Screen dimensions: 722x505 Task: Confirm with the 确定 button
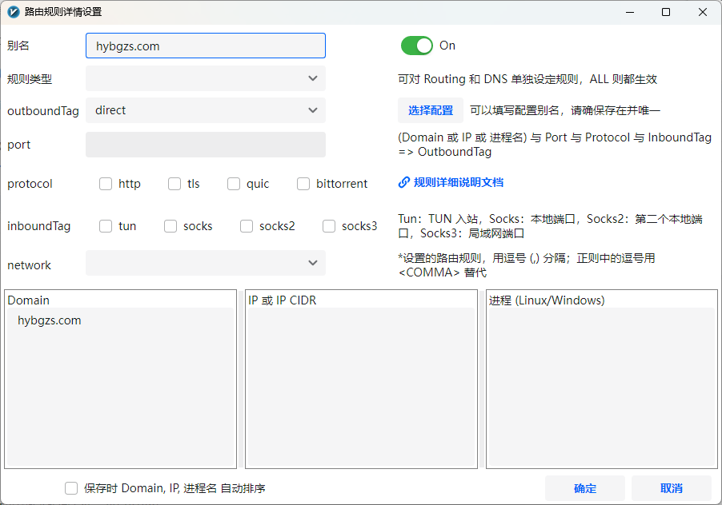pyautogui.click(x=585, y=488)
